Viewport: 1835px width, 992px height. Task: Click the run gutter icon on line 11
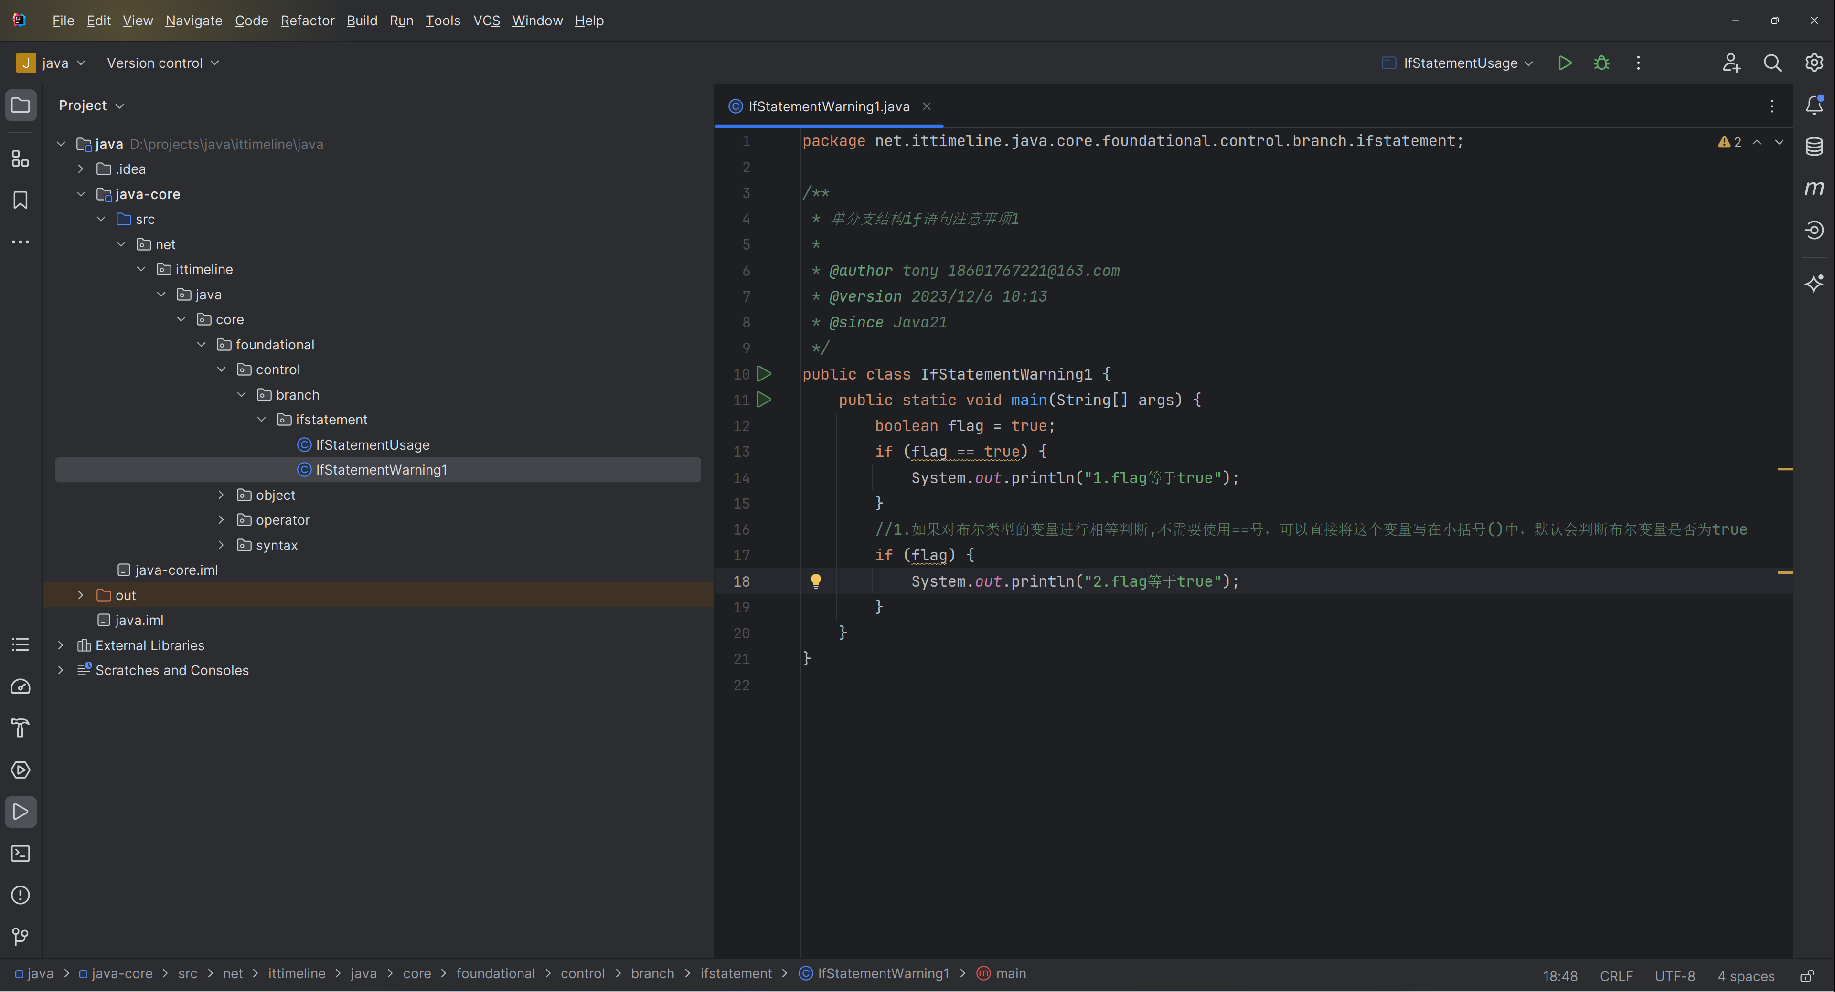click(x=764, y=400)
